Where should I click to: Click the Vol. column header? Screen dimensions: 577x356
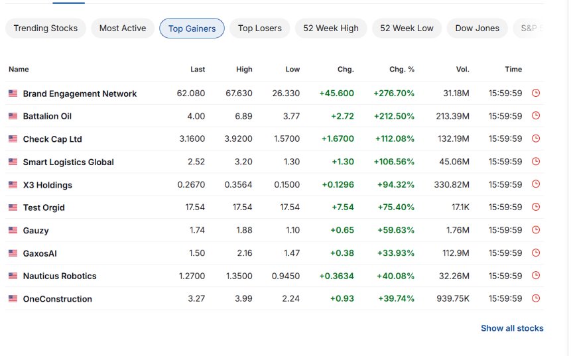(462, 69)
